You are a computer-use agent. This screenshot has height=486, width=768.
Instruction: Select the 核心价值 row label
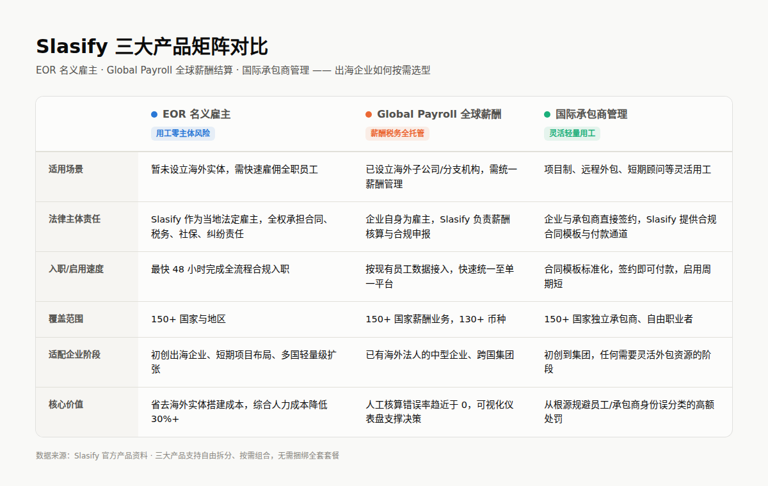[66, 404]
